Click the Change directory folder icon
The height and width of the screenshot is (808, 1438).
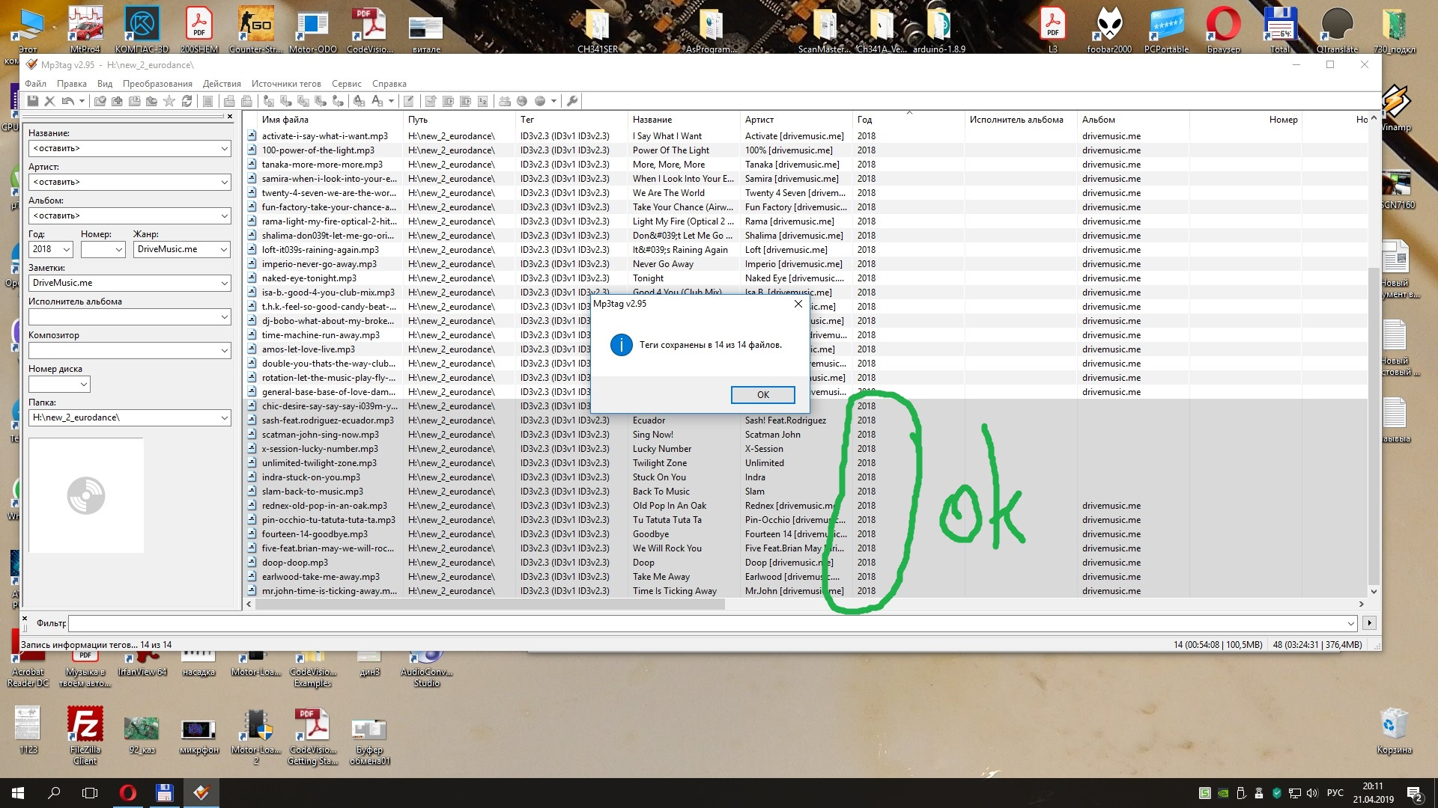100,101
